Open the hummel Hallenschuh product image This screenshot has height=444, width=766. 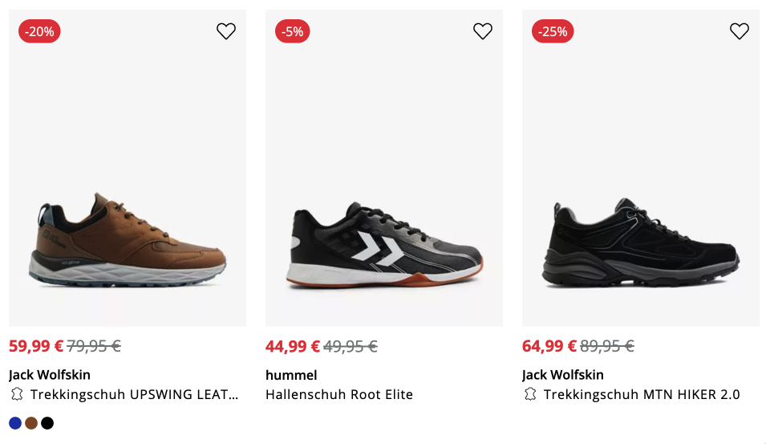(x=385, y=245)
